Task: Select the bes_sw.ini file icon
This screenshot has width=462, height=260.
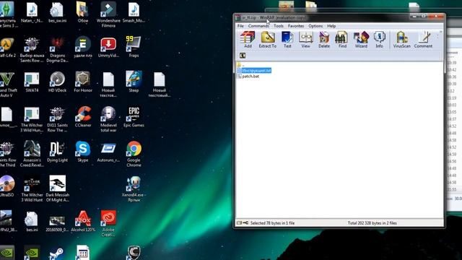Action: [x=58, y=12]
